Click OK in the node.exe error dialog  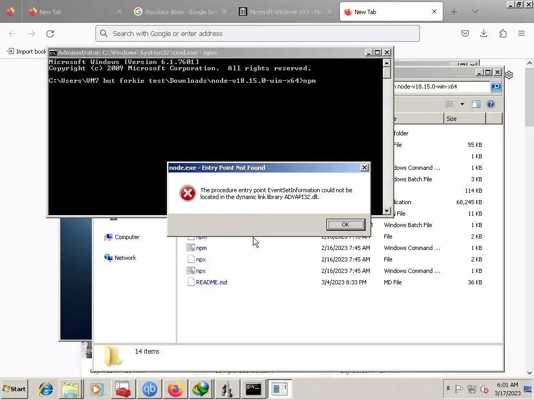[346, 224]
